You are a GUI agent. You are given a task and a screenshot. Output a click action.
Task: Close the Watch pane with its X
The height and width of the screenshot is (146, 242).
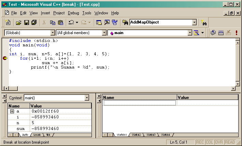(x=99, y=96)
